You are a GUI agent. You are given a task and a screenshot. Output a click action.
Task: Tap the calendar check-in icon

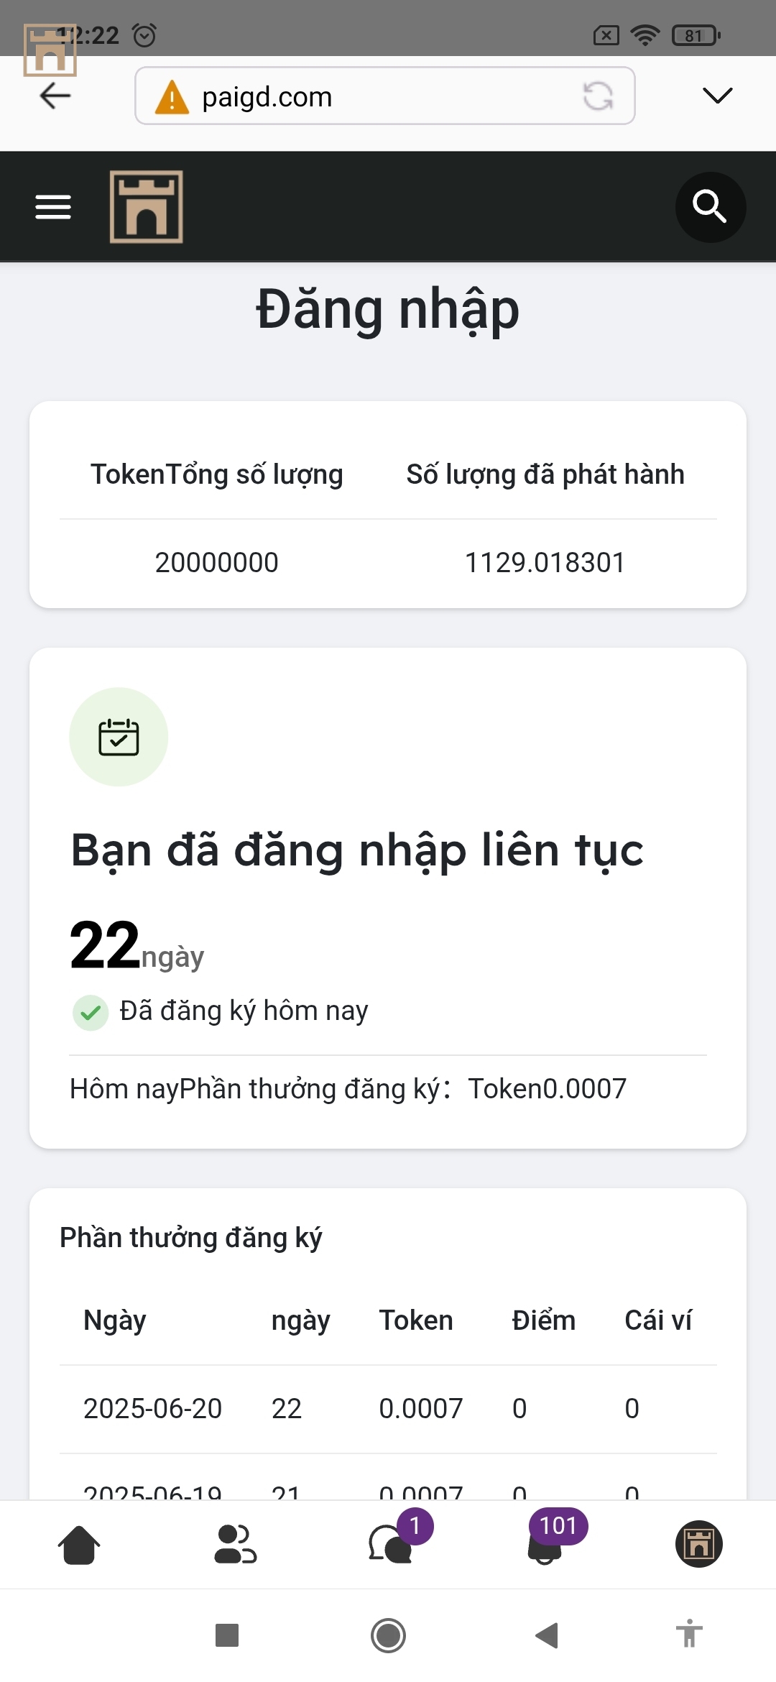119,737
